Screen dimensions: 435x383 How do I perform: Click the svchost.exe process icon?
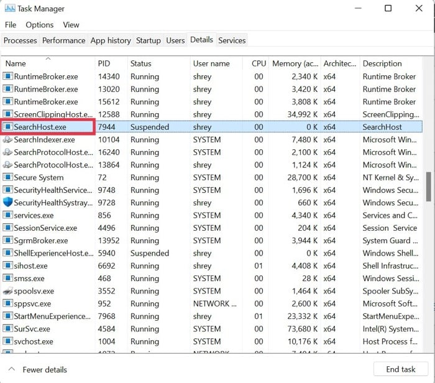tap(7, 341)
